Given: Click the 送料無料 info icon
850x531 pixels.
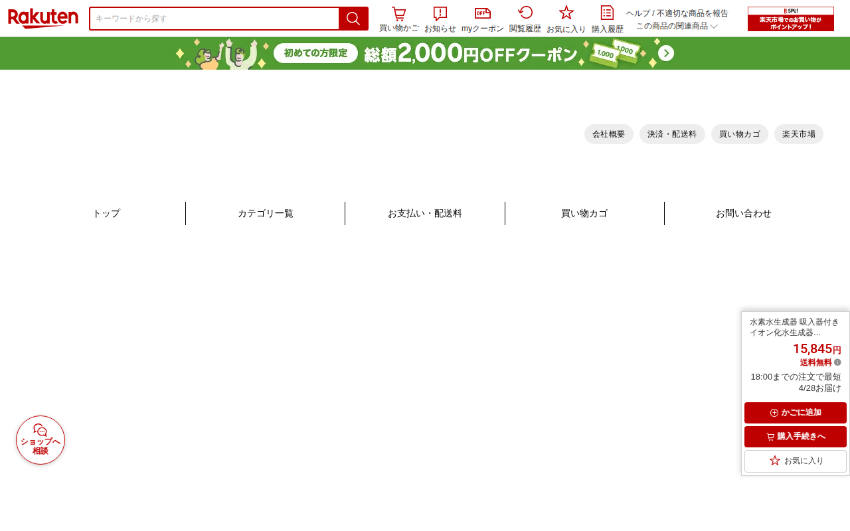Looking at the screenshot, I should [837, 362].
